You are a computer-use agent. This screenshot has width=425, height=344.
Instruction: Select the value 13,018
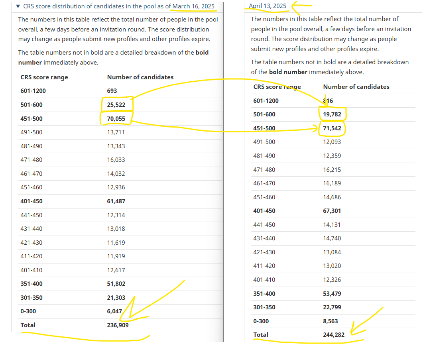[116, 229]
